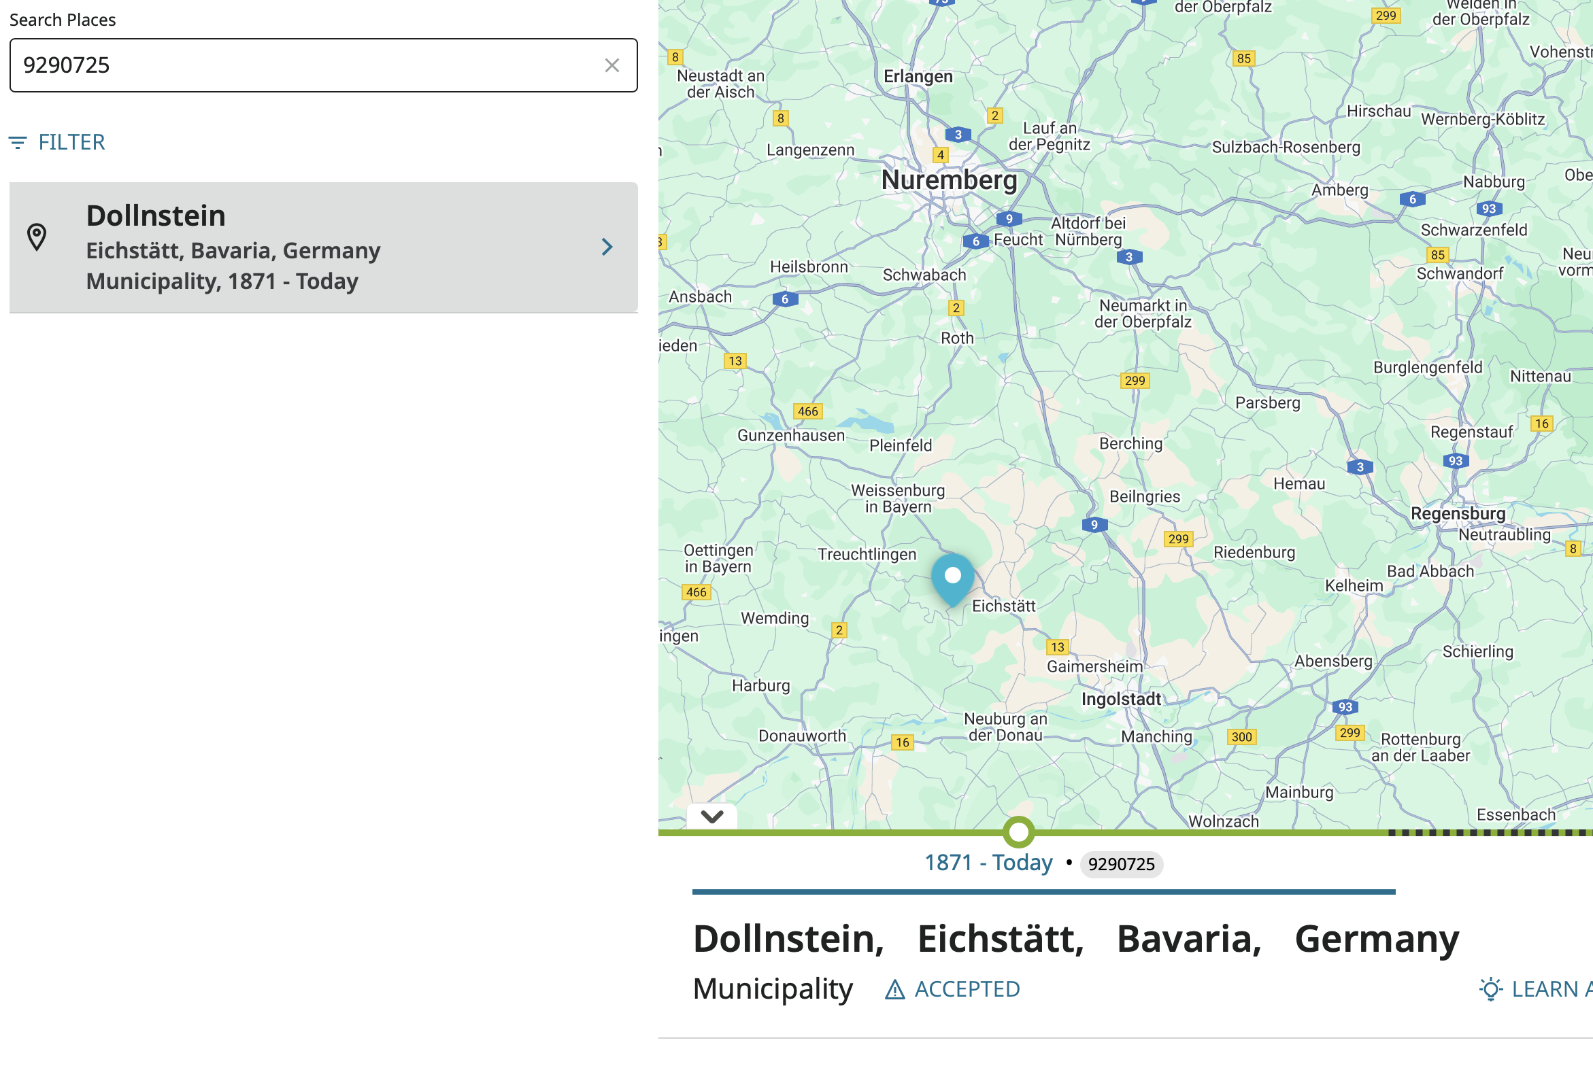This screenshot has width=1593, height=1066.
Task: Click Bavaria in the place title
Action: tap(1189, 939)
